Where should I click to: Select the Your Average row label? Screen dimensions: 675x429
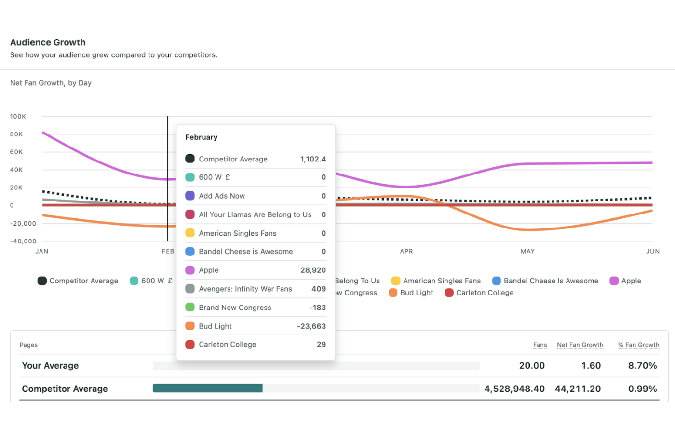click(x=50, y=366)
